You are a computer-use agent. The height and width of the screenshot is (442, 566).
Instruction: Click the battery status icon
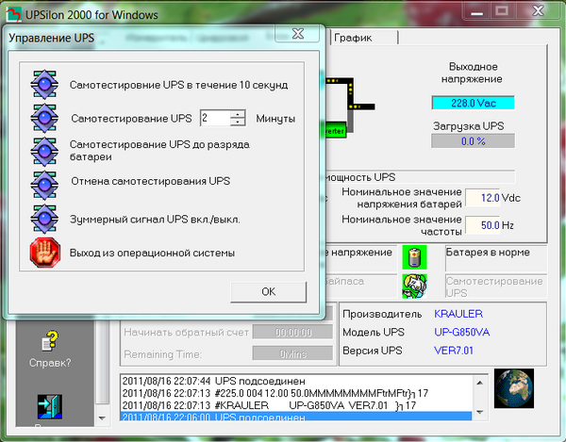(x=414, y=257)
